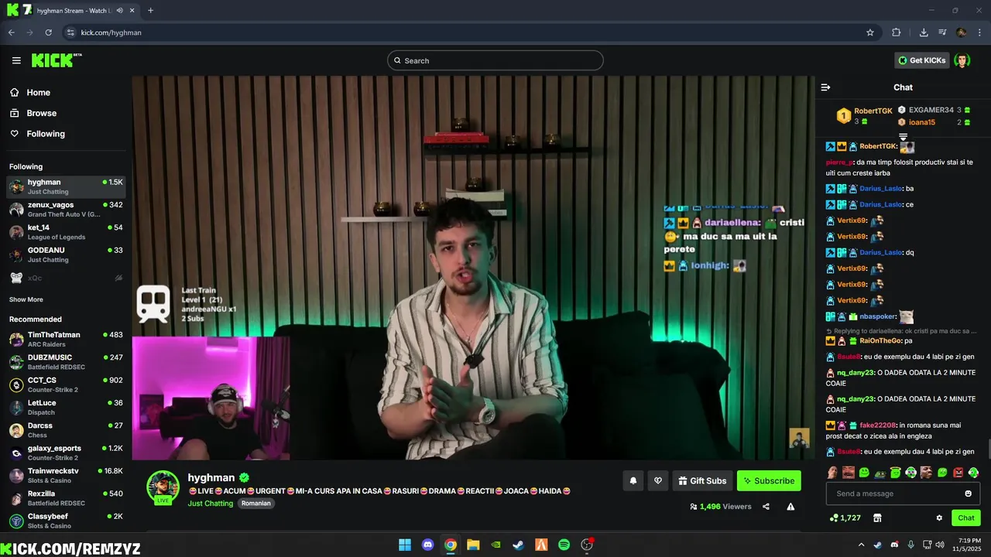Click the KICK logo in header

point(57,60)
